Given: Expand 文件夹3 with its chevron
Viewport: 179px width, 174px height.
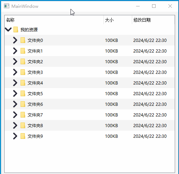Looking at the screenshot, I should pyautogui.click(x=15, y=72).
